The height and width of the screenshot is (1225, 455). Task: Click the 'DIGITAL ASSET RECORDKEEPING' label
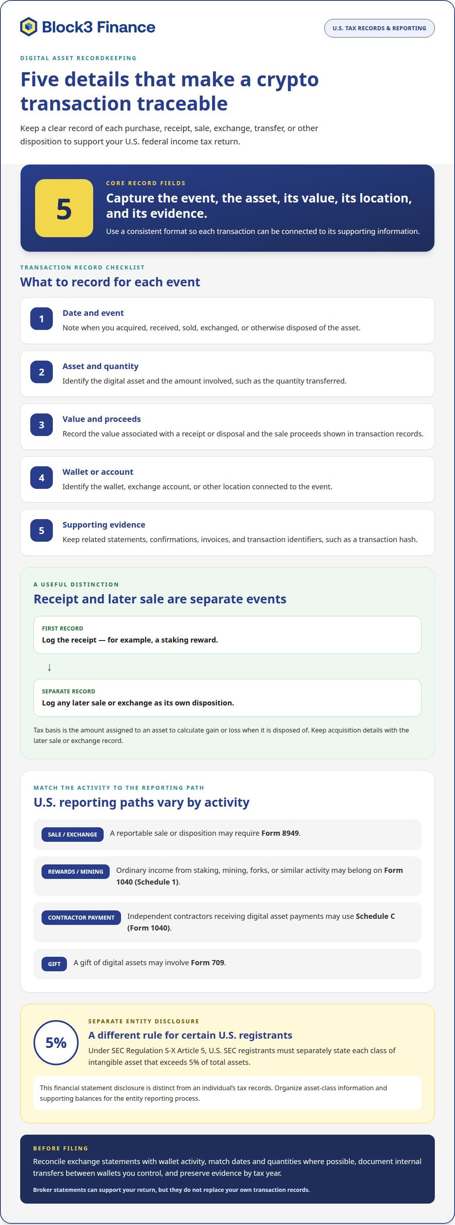(x=78, y=58)
